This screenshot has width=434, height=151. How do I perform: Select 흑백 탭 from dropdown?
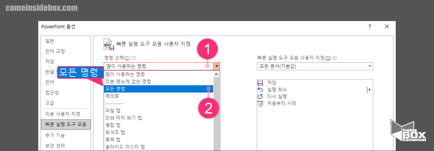158,139
